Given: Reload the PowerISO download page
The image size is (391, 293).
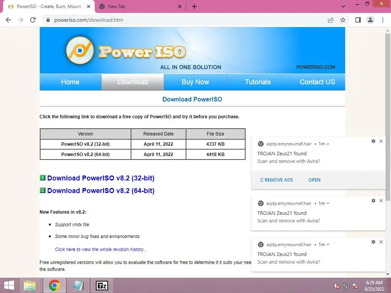Looking at the screenshot, I should (33, 20).
